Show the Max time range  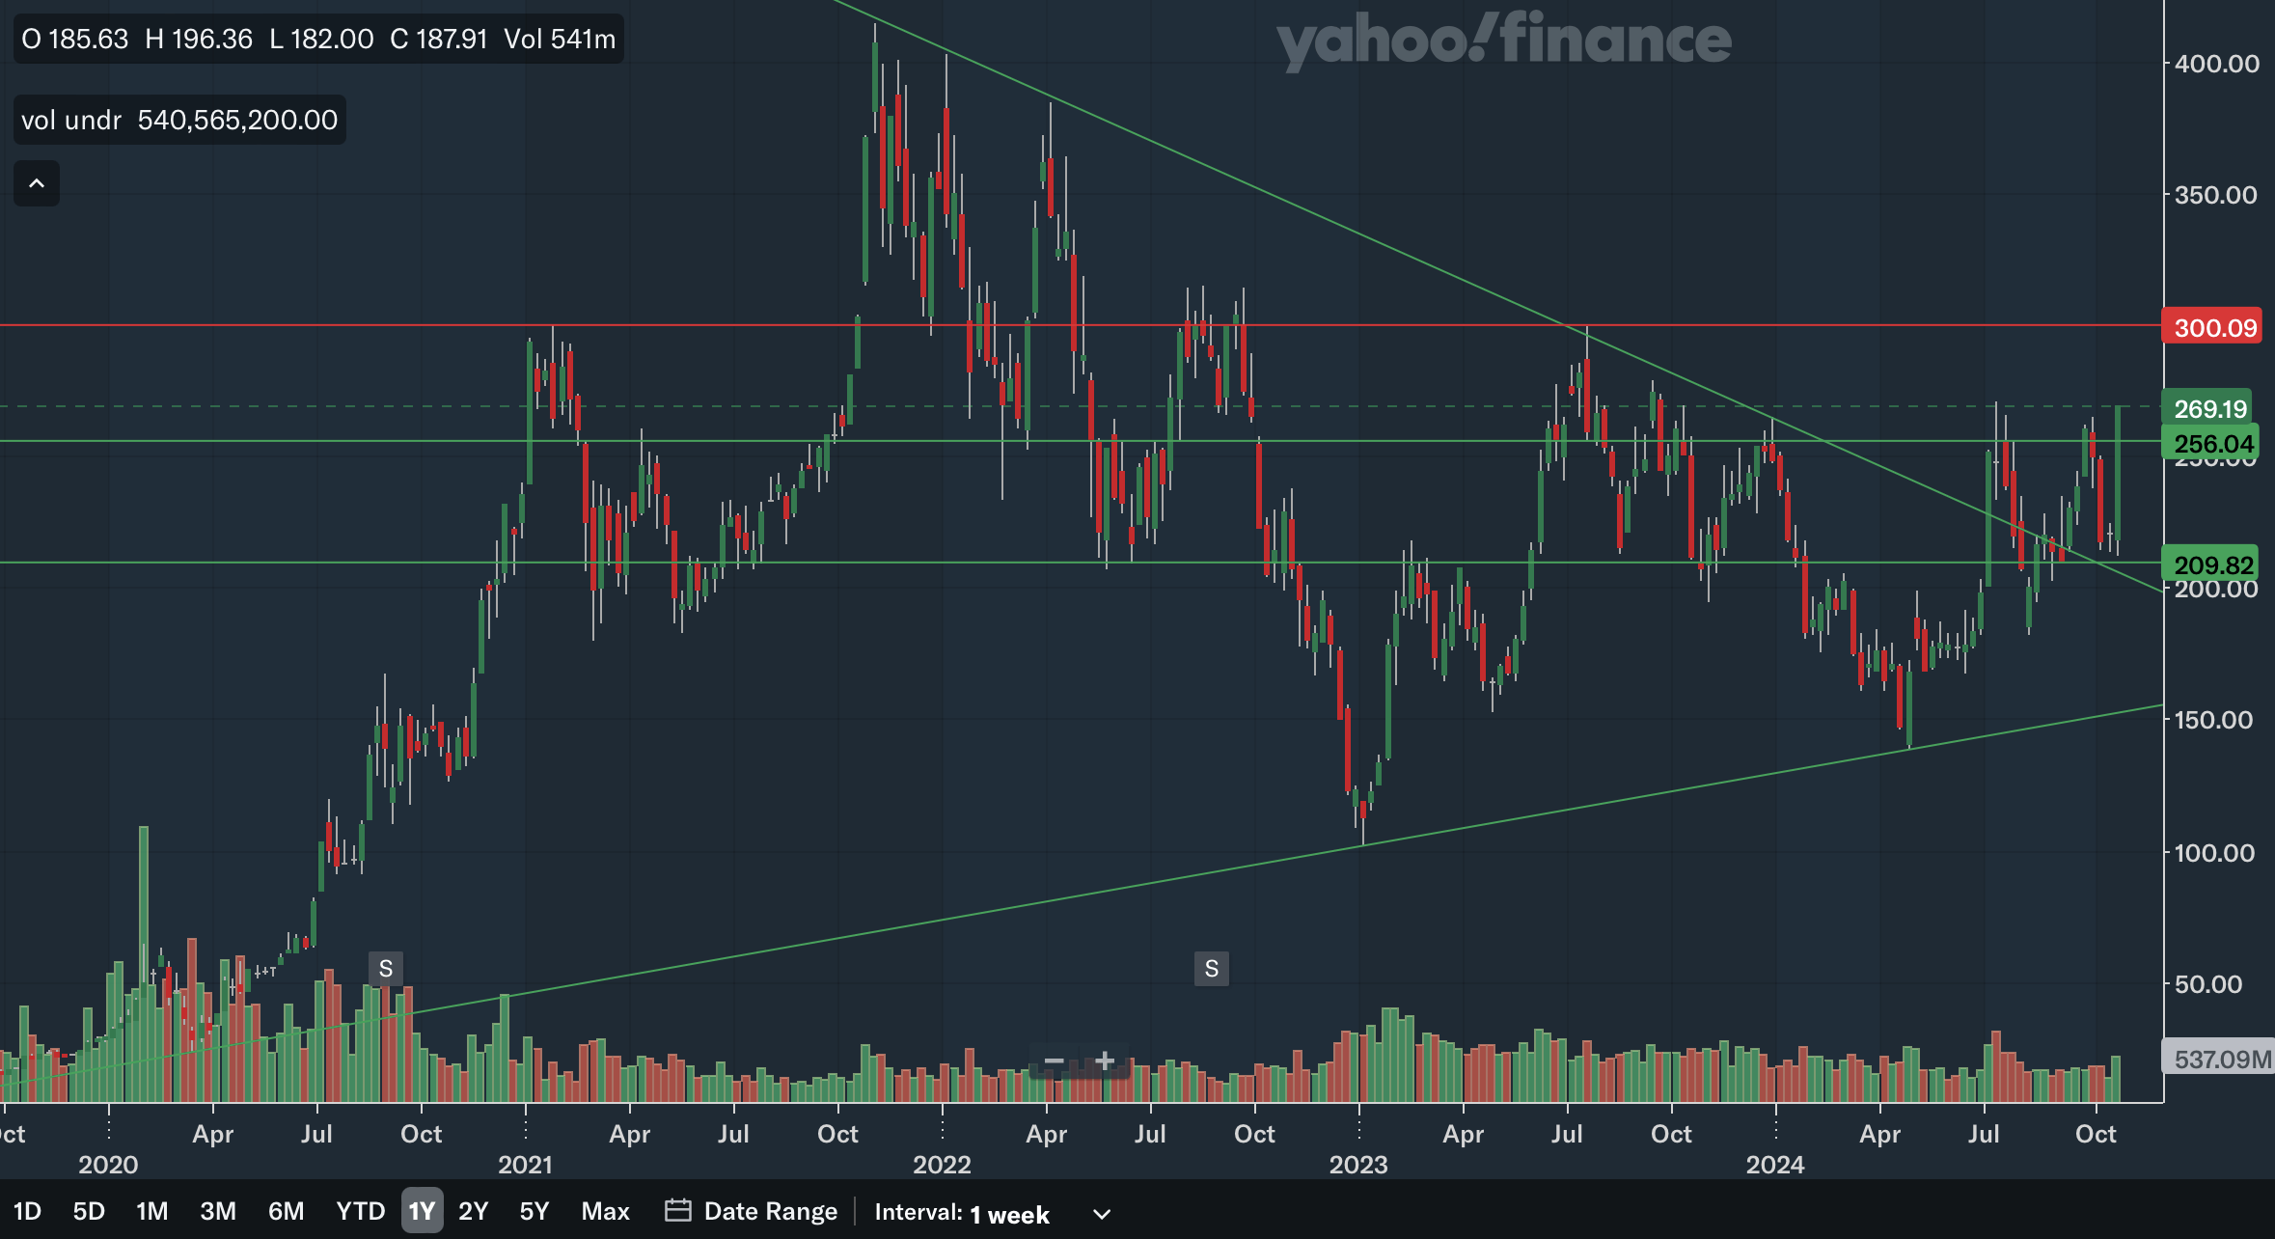[605, 1211]
